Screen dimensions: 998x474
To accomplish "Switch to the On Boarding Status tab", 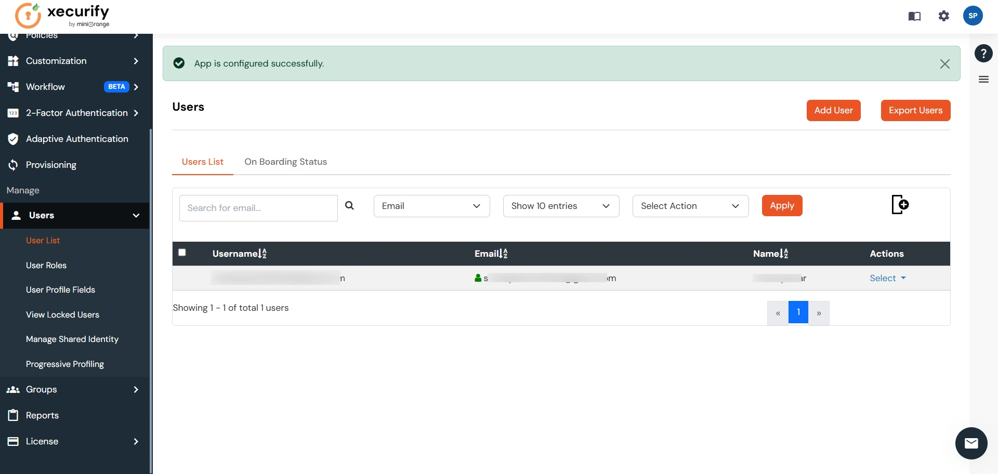I will point(285,162).
